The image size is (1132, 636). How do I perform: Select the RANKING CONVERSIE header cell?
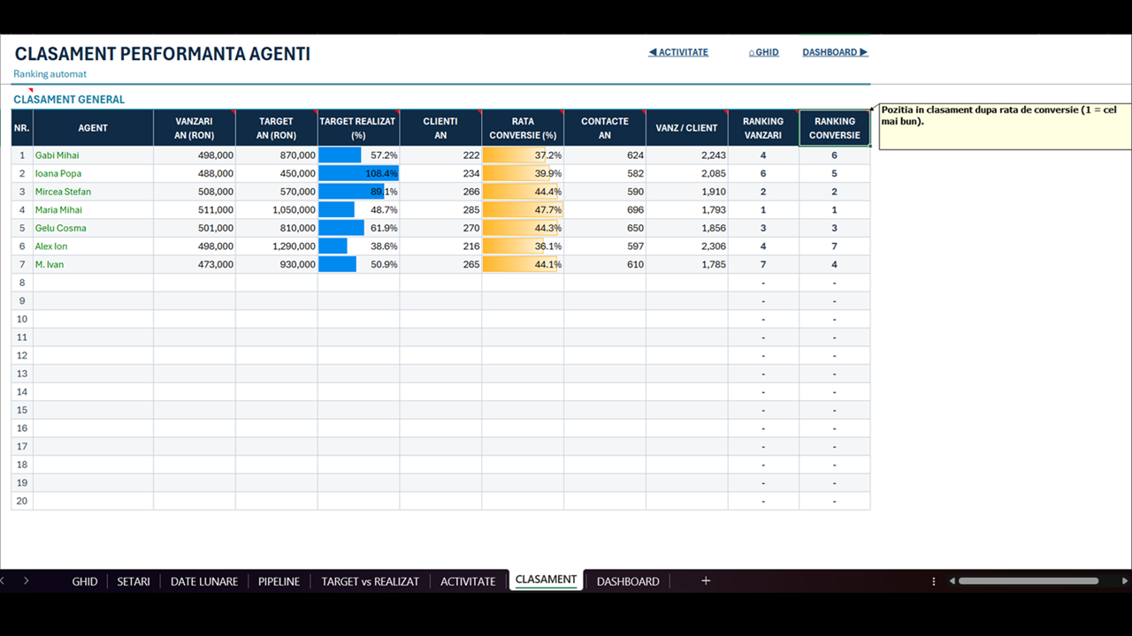tap(835, 128)
